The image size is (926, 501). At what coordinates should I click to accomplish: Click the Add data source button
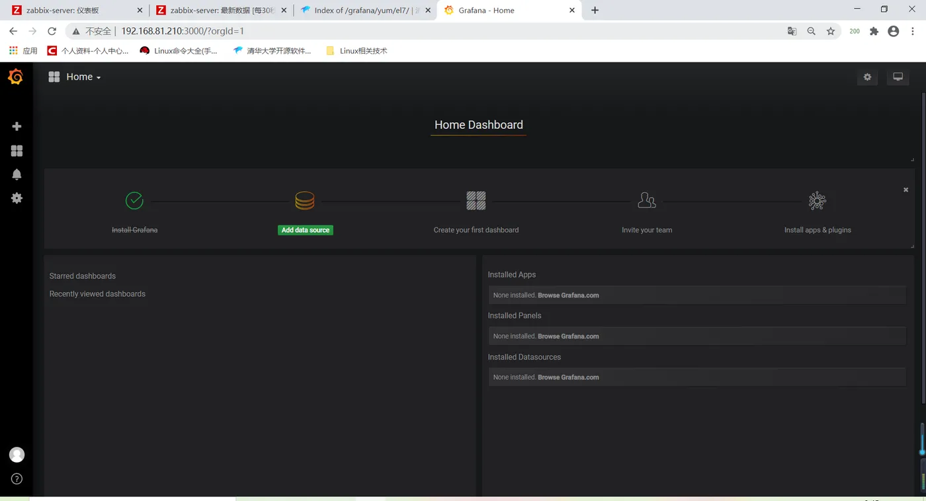pos(306,230)
